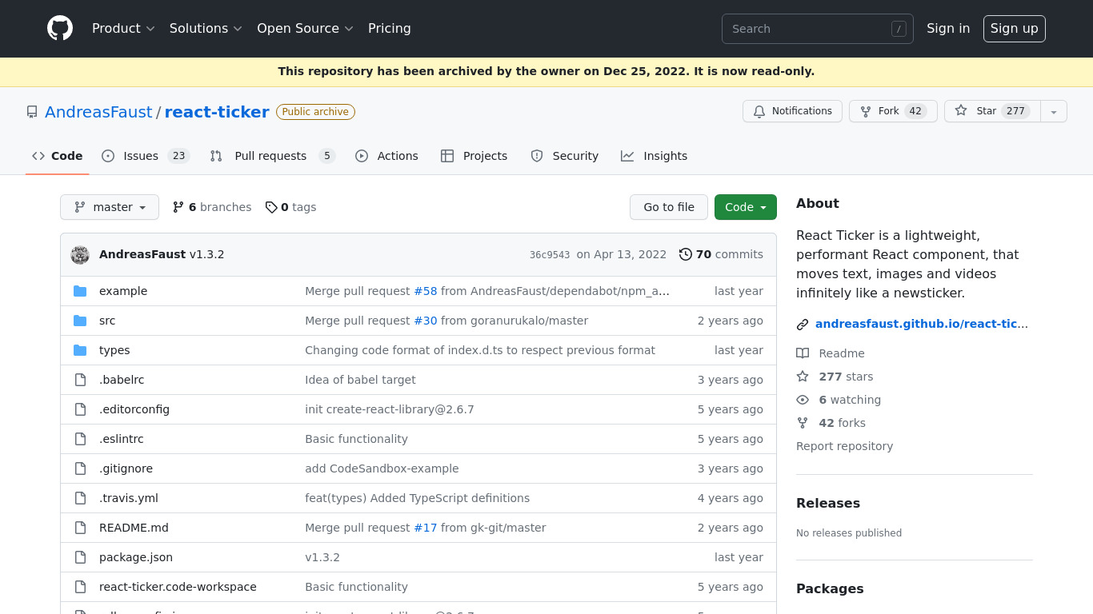
Task: Click the eye icon beside 6 watching
Action: coord(803,400)
